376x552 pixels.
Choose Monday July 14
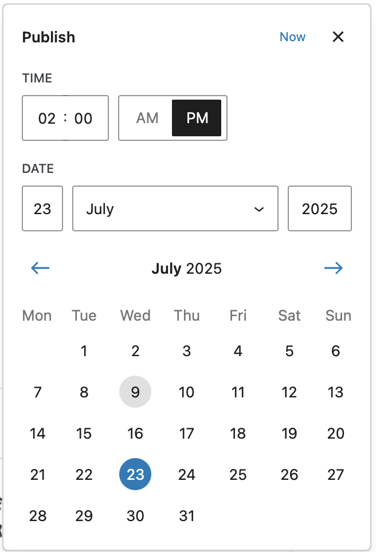pyautogui.click(x=37, y=433)
